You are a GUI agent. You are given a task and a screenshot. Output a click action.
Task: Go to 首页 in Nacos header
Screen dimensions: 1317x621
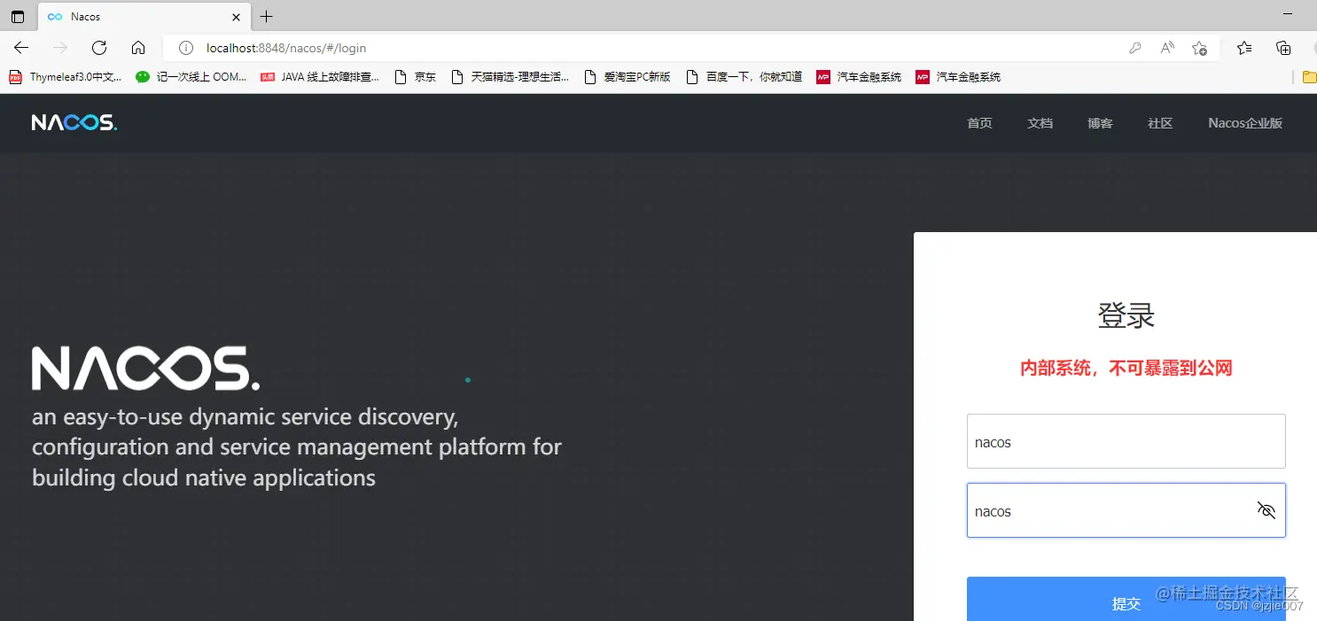(979, 123)
